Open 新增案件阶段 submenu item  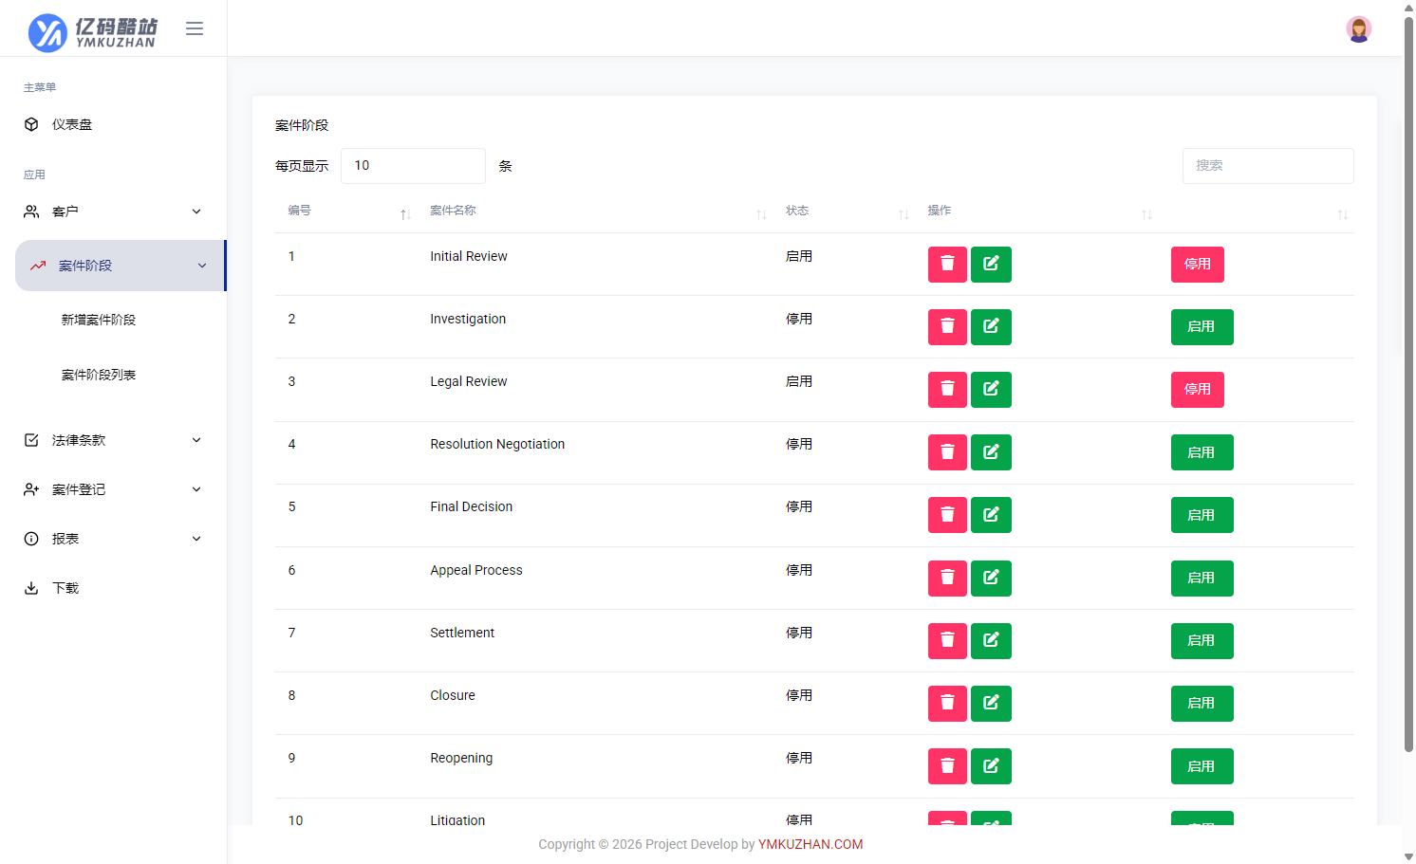(99, 320)
